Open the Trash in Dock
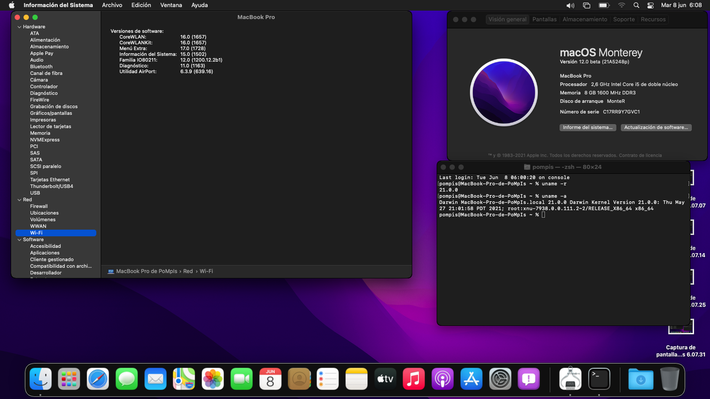 point(670,379)
